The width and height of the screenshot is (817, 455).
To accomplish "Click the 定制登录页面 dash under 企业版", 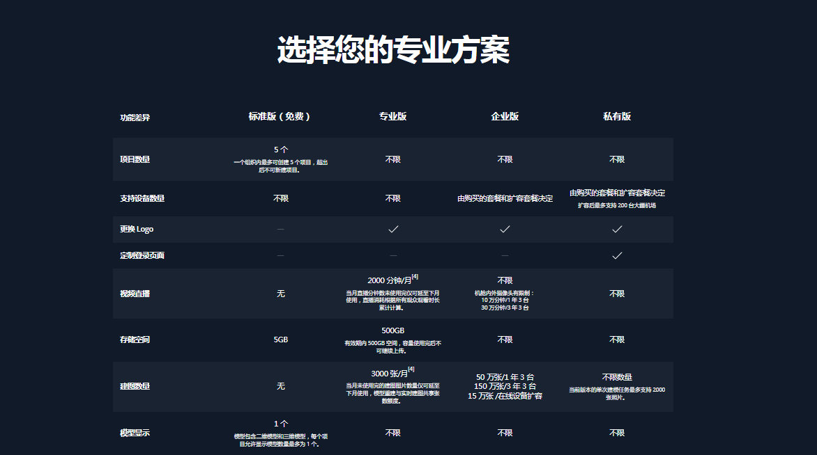I will point(505,255).
